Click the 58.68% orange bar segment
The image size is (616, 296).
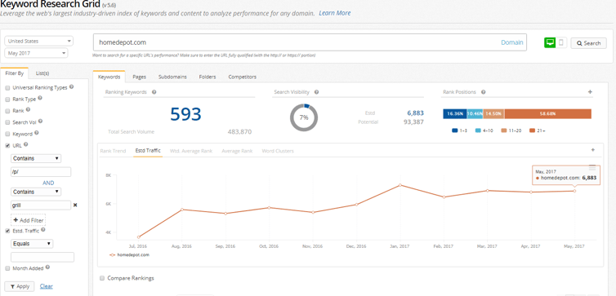pos(547,113)
